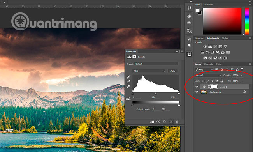Add an Invert adjustment
The image size is (253, 152).
point(205,58)
